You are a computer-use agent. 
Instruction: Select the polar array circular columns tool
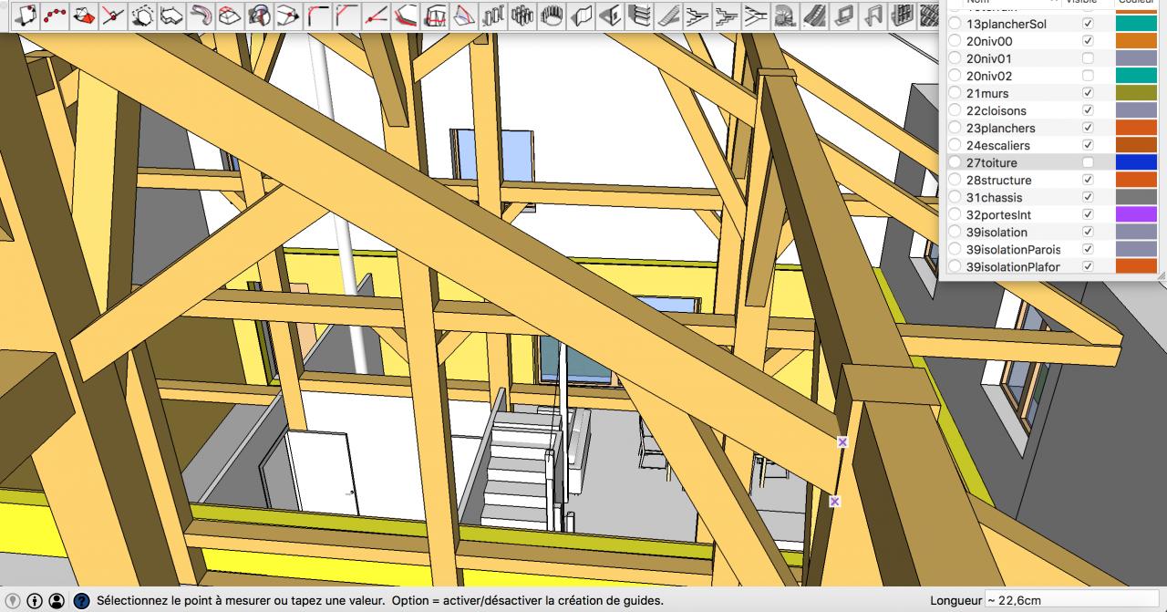pos(552,15)
